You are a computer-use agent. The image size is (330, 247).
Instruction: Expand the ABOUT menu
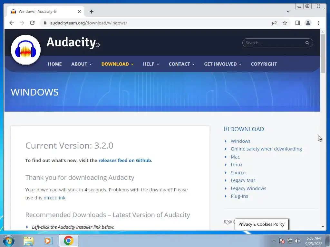pyautogui.click(x=82, y=64)
